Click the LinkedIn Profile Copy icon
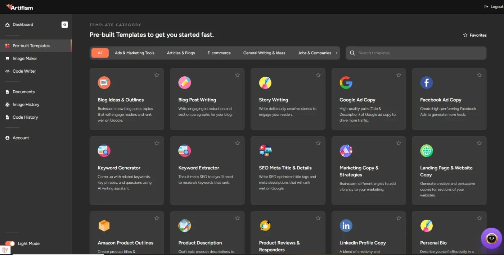Screen dimensions: 504x255 (346, 226)
